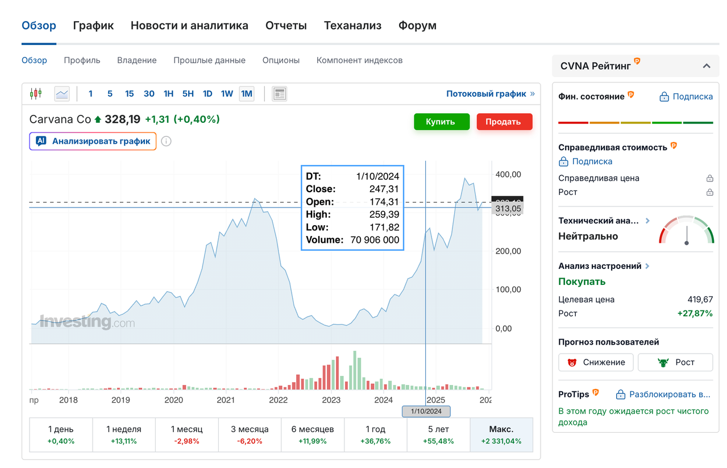
Task: Set chart interval to 1H
Action: pyautogui.click(x=168, y=94)
